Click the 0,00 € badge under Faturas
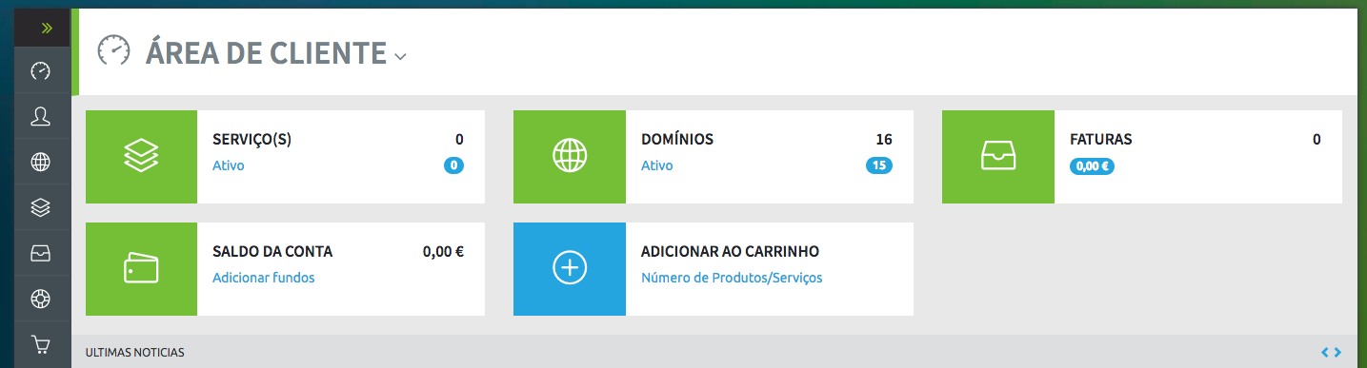 (x=1092, y=165)
